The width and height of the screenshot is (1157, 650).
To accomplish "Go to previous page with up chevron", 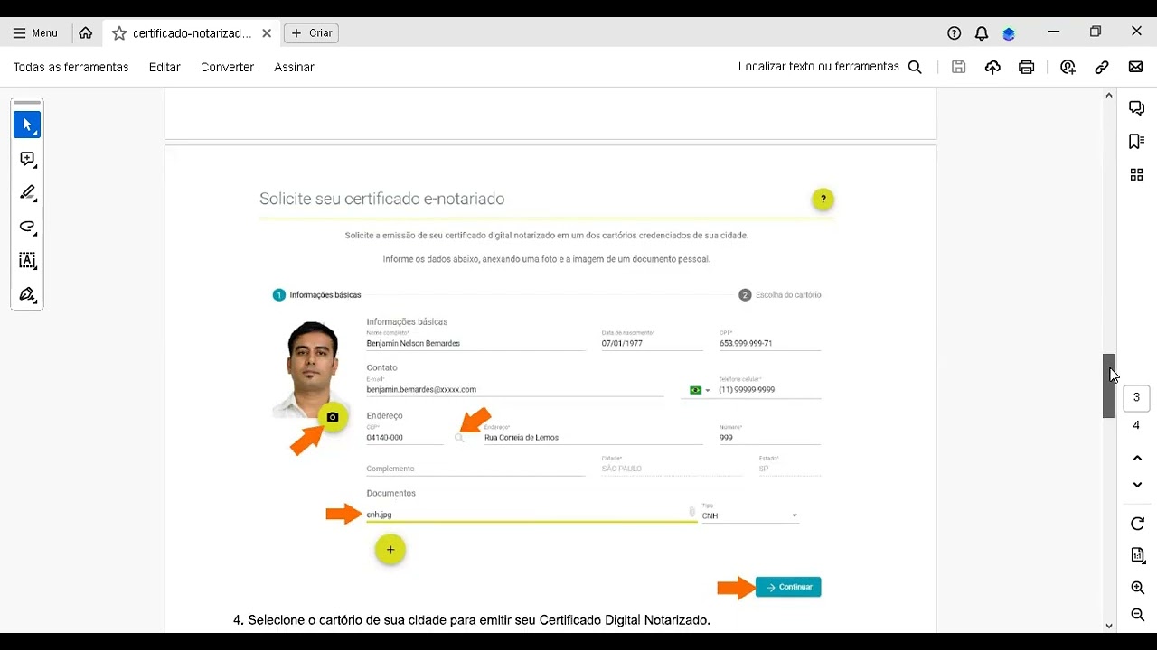I will click(x=1137, y=458).
